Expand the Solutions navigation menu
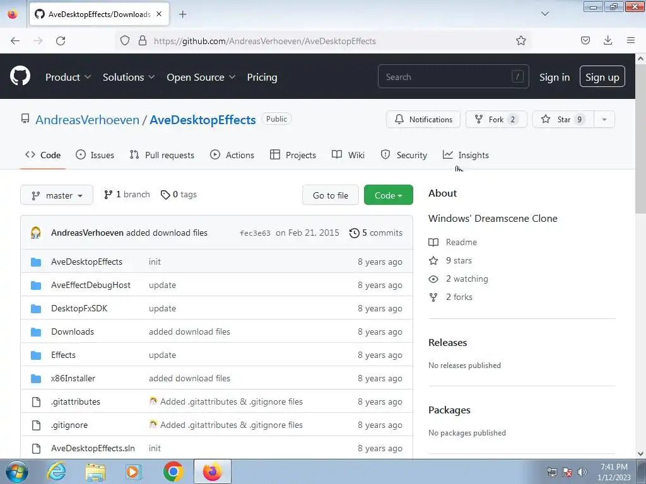The height and width of the screenshot is (484, 646). pos(129,78)
